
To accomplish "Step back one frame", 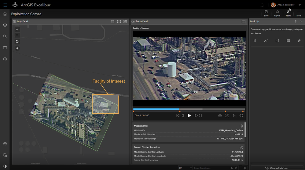I will pyautogui.click(x=182, y=115).
